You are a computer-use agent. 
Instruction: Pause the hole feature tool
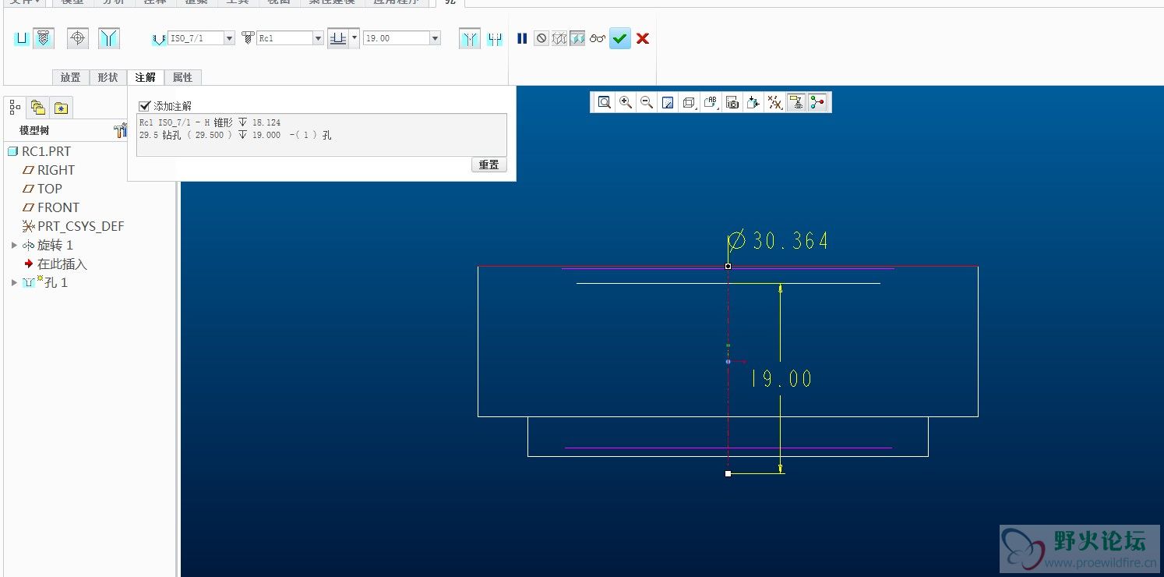[x=522, y=38]
